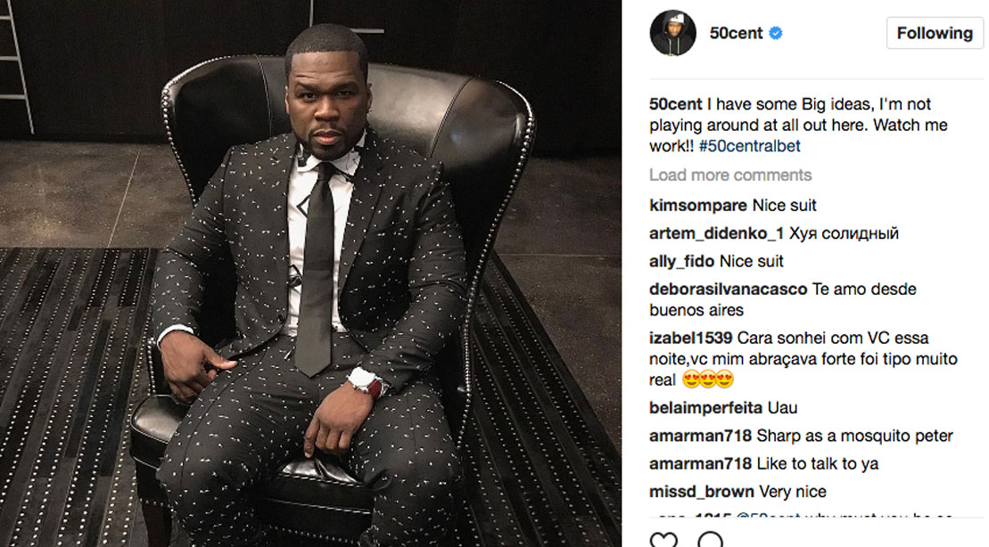Open the belaimperfeita profile
Viewport: 989px width, 547px height.
click(x=705, y=408)
